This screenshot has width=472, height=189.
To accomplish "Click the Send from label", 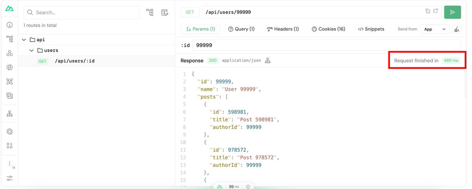I will pos(407,29).
